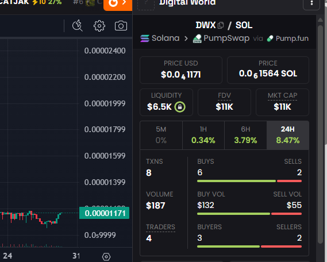Click the PRICE USD box

[181, 70]
